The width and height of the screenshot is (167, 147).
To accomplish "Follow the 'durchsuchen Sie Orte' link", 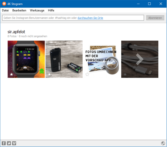I will tap(90, 18).
